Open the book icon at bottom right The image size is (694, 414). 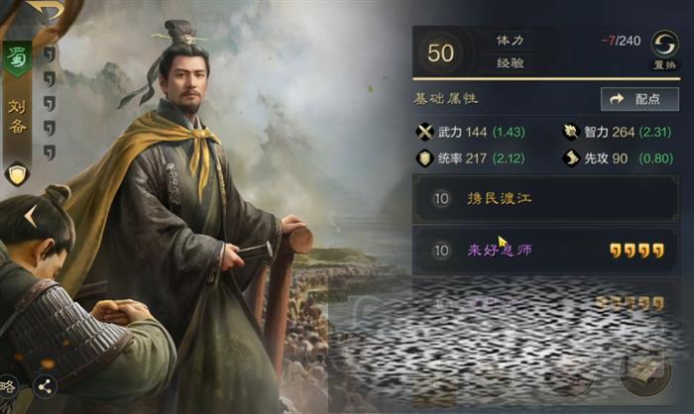point(646,372)
